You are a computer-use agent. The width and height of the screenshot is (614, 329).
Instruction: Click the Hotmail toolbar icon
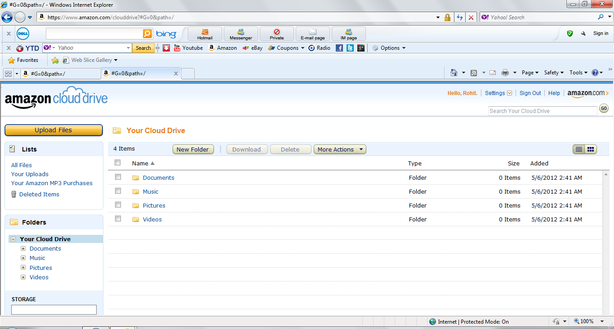pos(205,34)
